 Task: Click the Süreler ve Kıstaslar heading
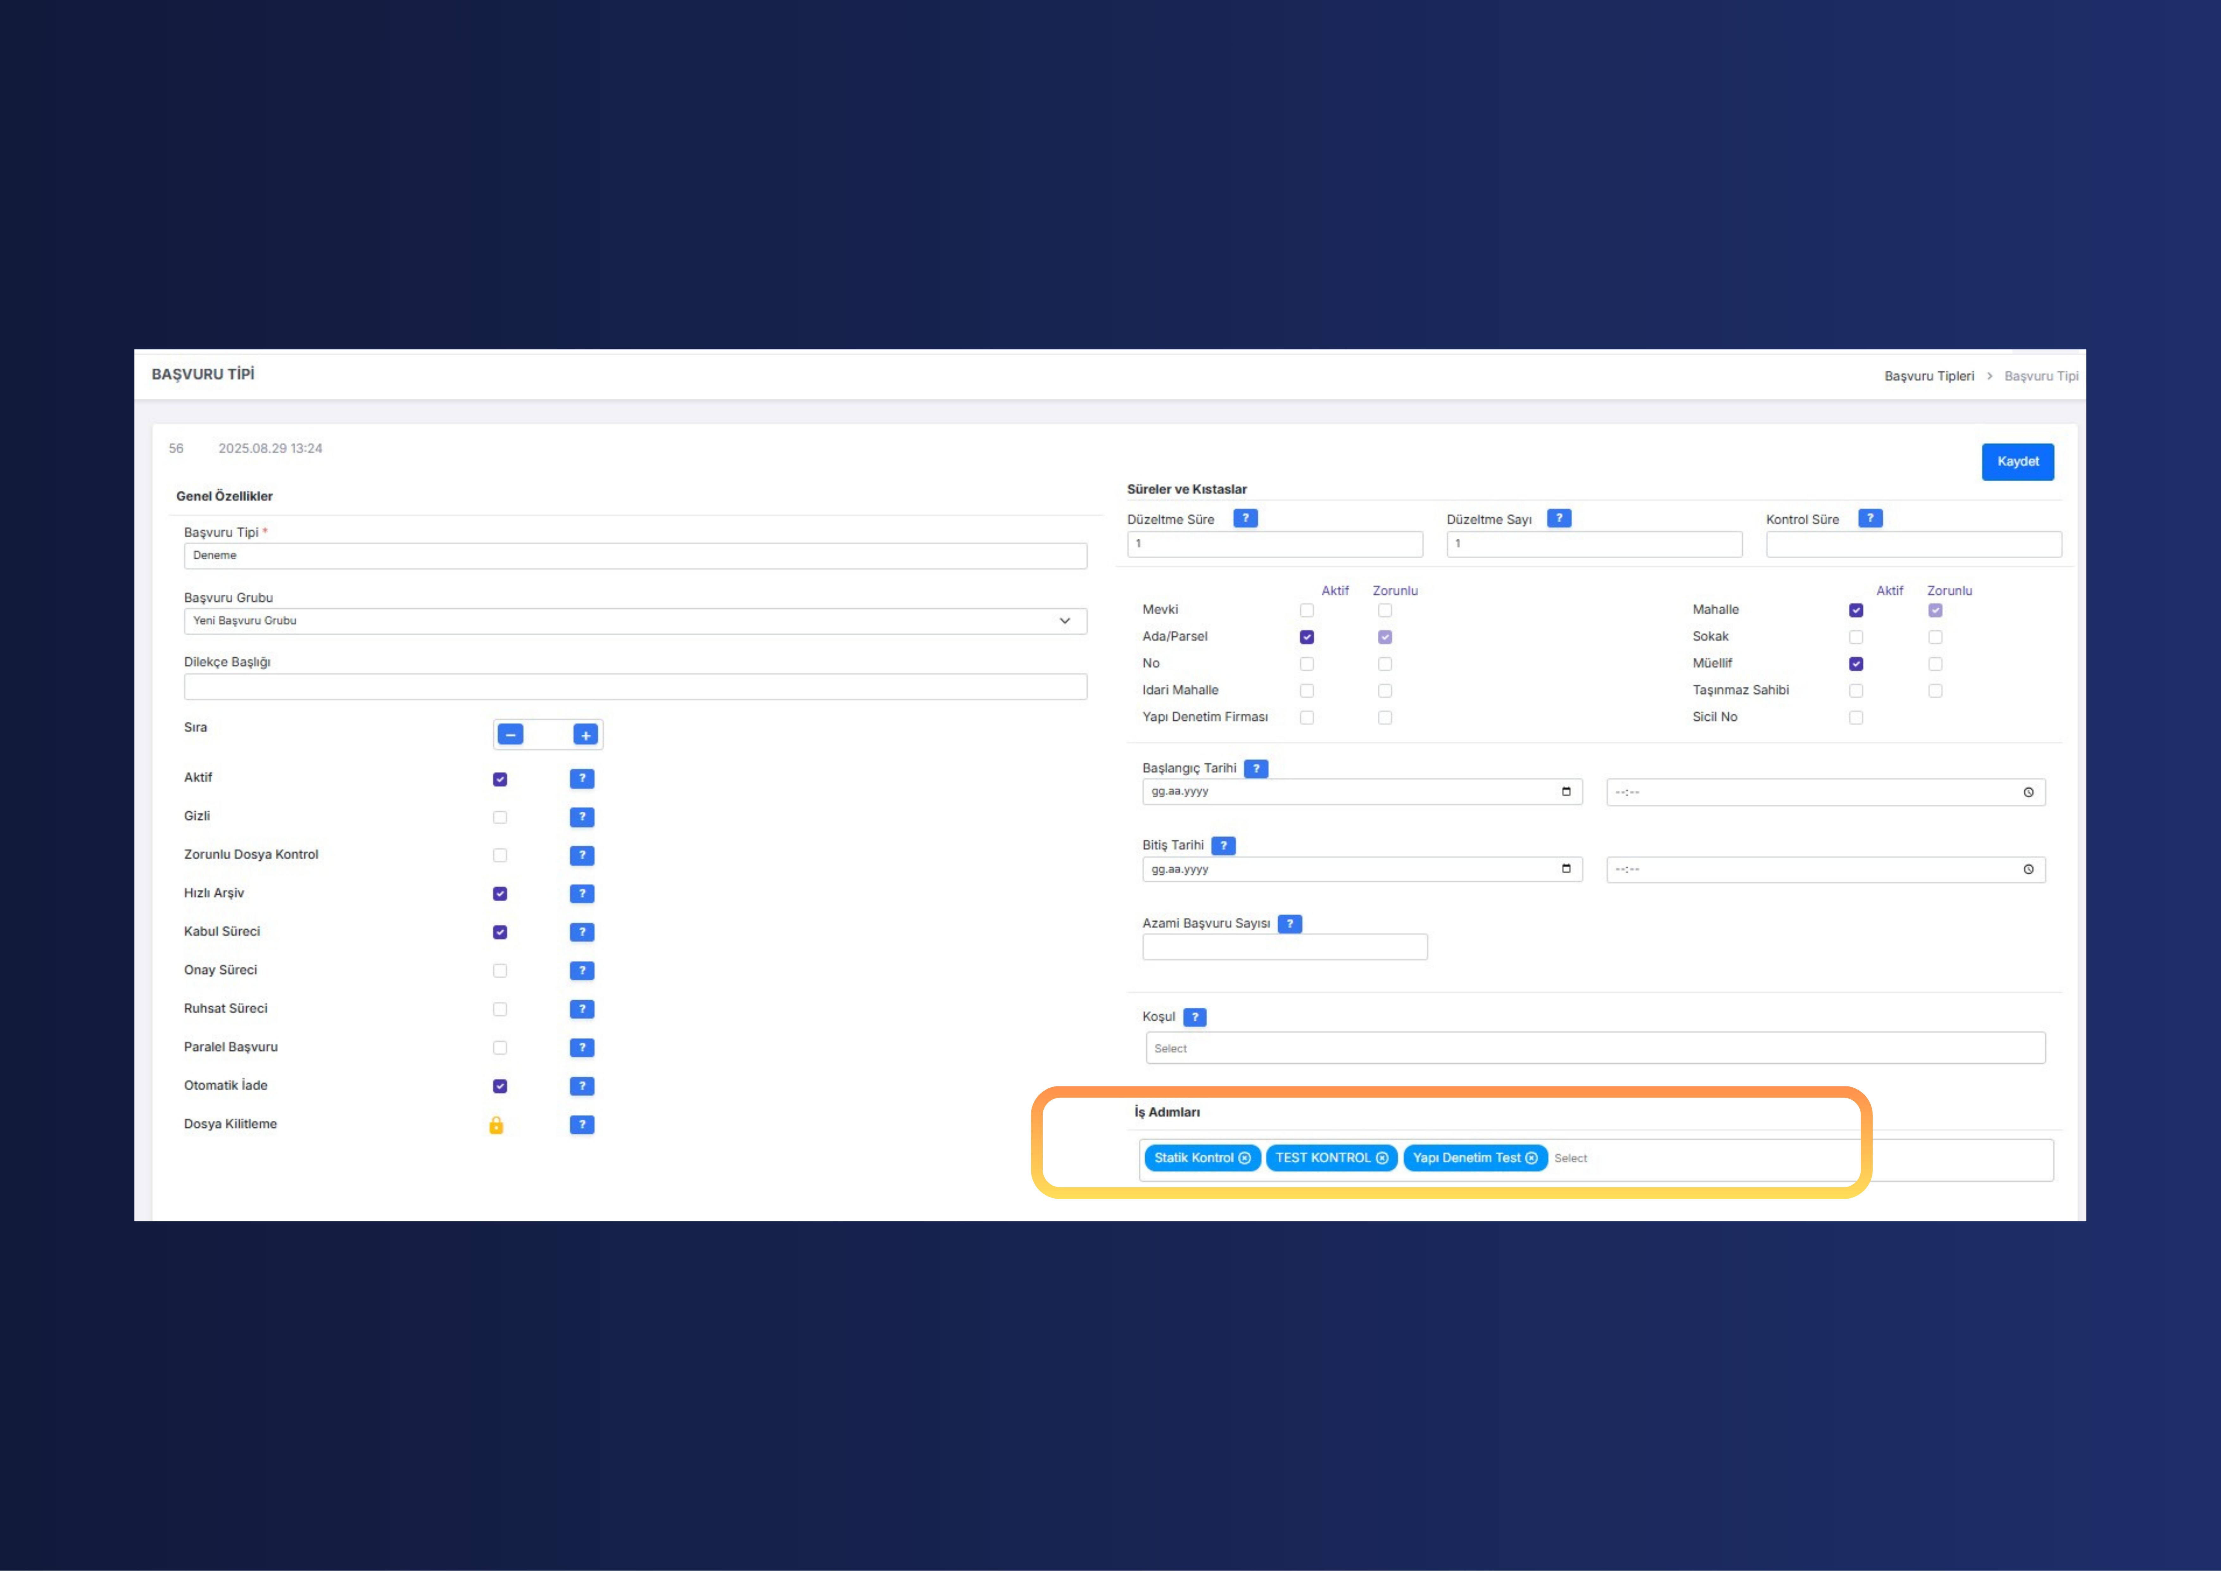[1187, 490]
